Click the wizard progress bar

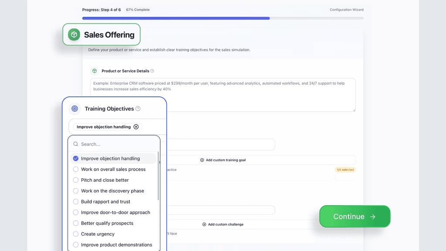[x=222, y=18]
